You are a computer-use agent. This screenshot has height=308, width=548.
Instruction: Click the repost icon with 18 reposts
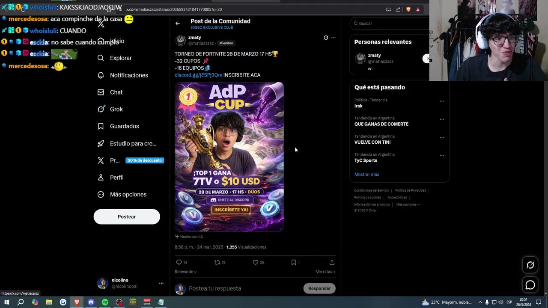point(217,262)
